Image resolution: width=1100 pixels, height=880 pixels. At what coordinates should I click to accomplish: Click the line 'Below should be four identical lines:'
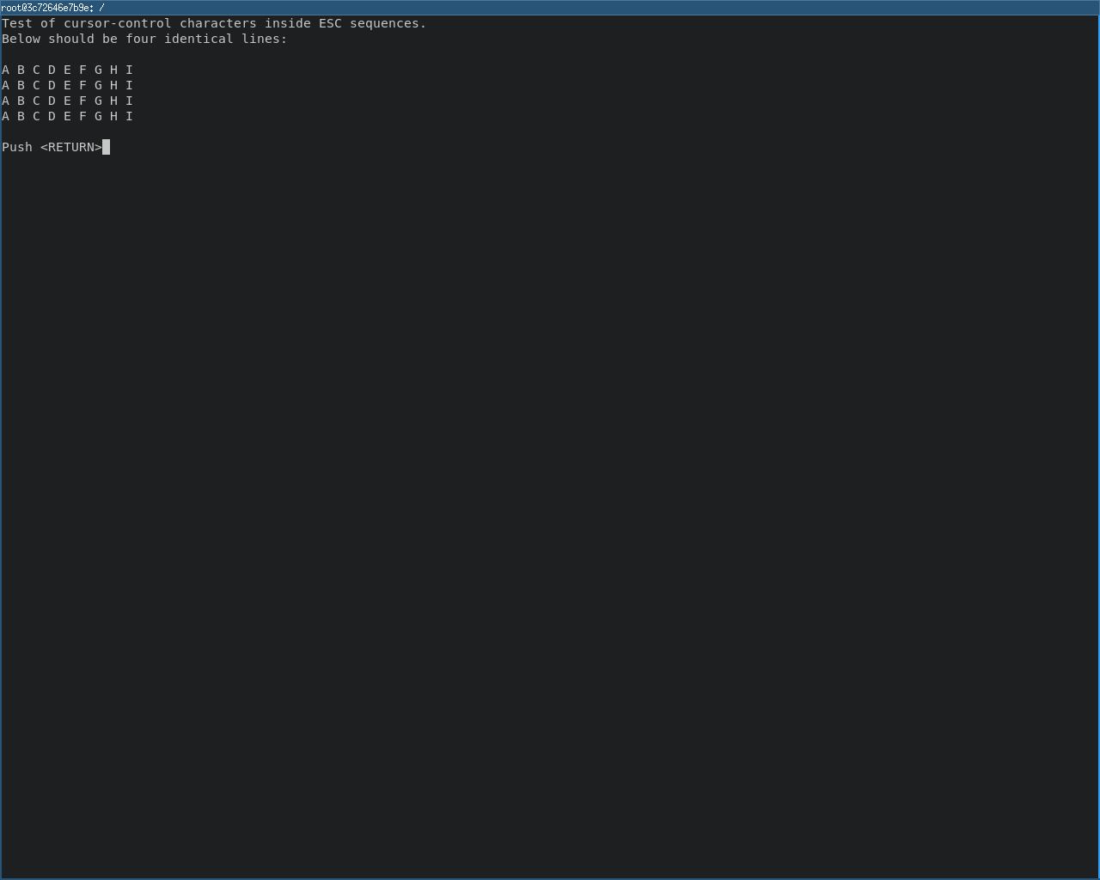click(x=144, y=39)
